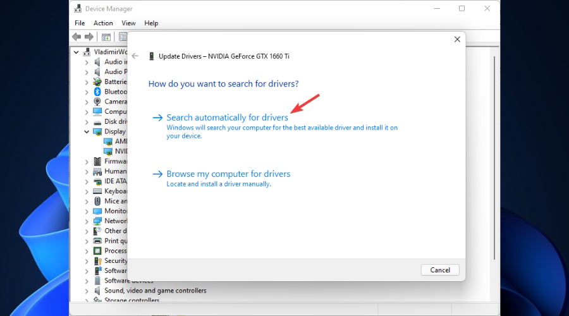Click the Cameras webcam icon
569x316 pixels.
97,102
